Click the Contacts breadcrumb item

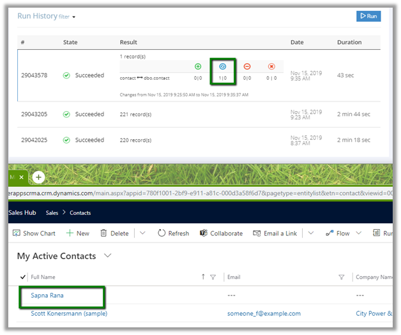coord(80,212)
